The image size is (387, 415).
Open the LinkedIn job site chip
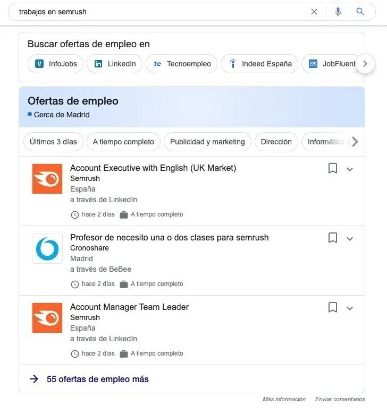click(114, 64)
